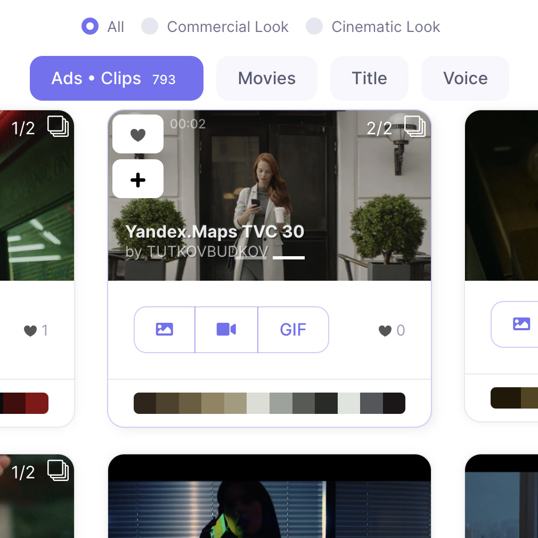The height and width of the screenshot is (538, 538).
Task: Favorite the Yandex.Maps clip with the heart button
Action: (138, 134)
